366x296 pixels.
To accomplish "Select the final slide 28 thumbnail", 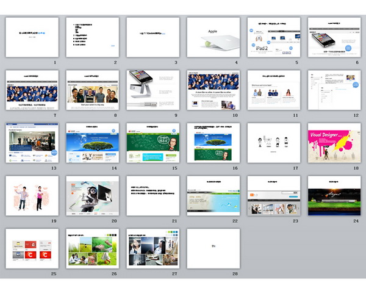I will pyautogui.click(x=213, y=248).
